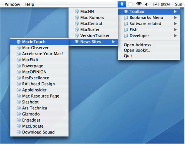Viewport: 185px width, 148px height.
Task: Click the globe icon beside Powerpage
Action: coord(18,66)
